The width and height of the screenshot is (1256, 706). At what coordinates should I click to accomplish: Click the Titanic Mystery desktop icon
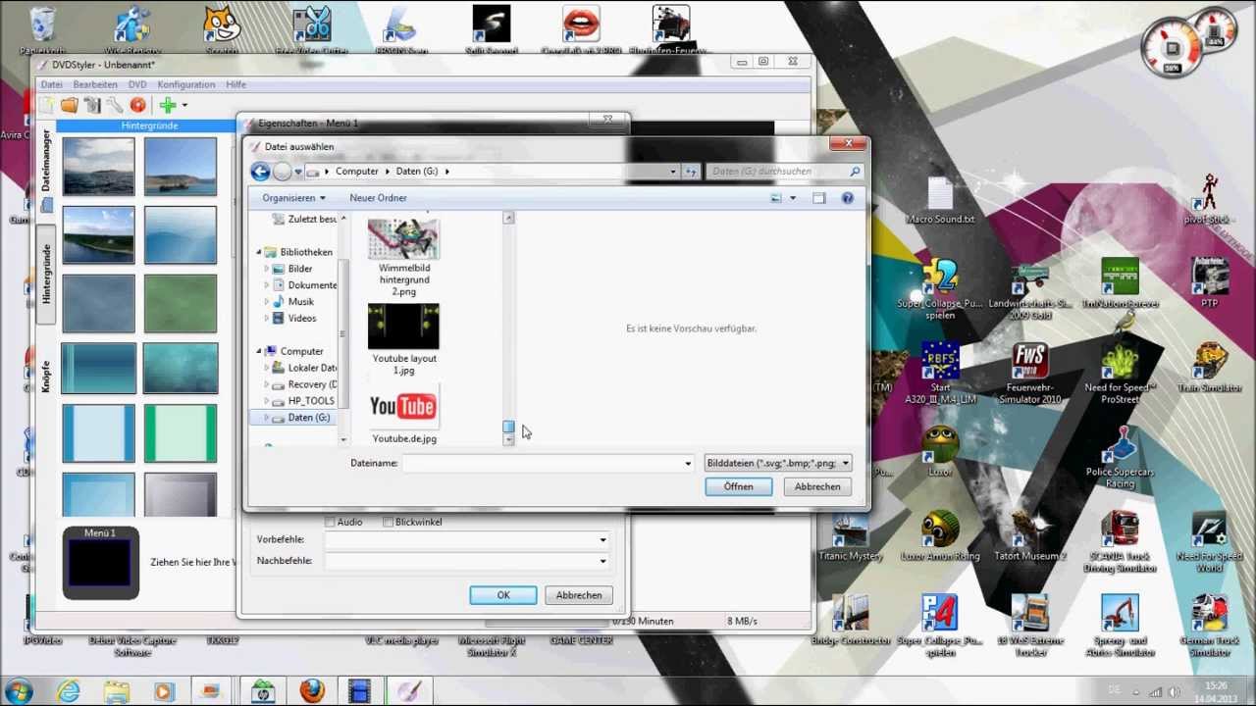[x=851, y=536]
